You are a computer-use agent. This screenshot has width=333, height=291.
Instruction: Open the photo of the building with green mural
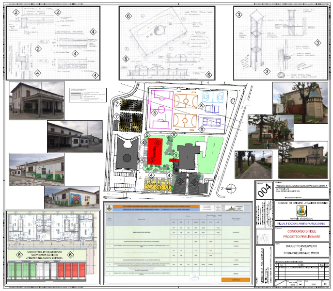(36, 170)
